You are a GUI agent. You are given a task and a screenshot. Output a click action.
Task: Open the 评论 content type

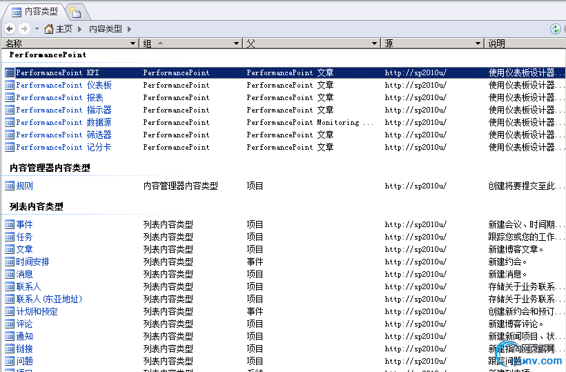pyautogui.click(x=25, y=324)
